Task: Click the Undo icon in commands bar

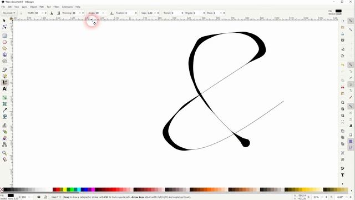Action: pyautogui.click(x=343, y=65)
